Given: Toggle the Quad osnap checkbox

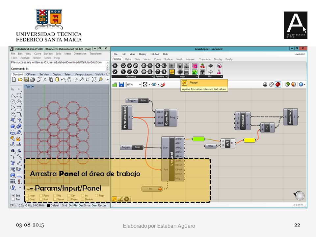Looking at the screenshot, I should pyautogui.click(x=27, y=199).
